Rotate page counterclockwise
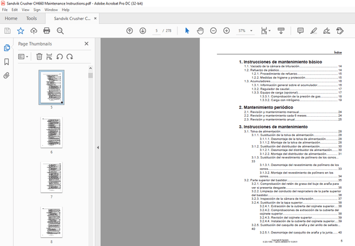The image size is (355, 246). (x=60, y=57)
